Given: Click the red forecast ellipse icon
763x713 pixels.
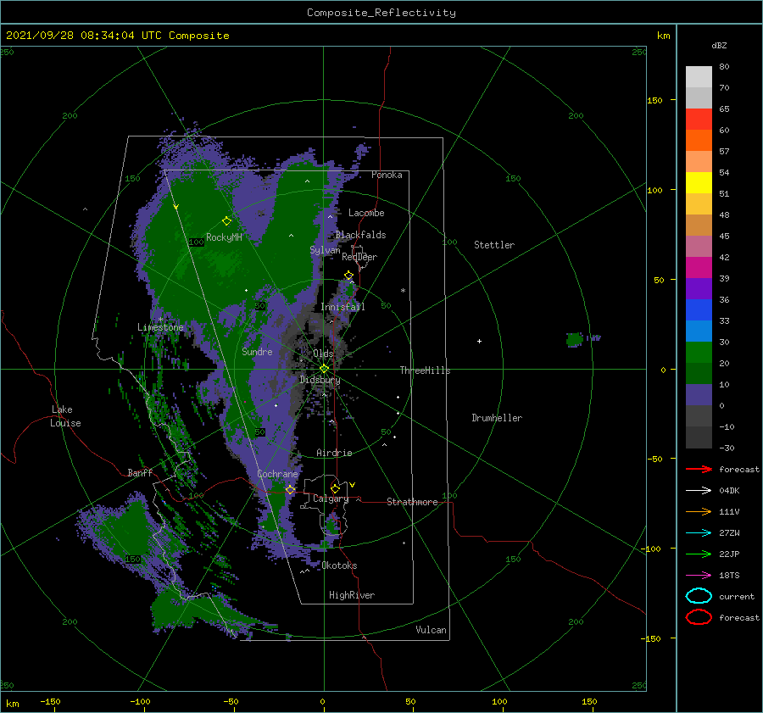Looking at the screenshot, I should point(699,617).
